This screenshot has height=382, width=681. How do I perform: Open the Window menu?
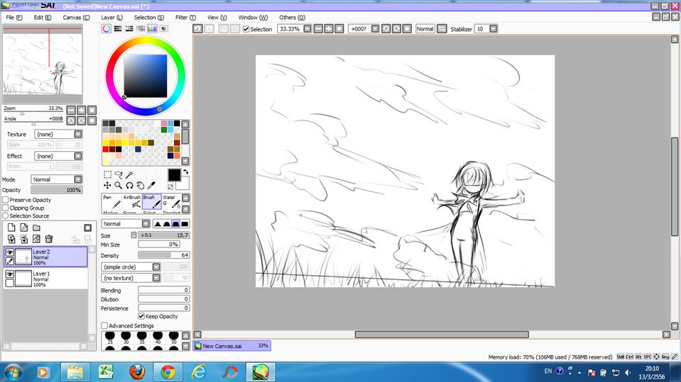(253, 17)
